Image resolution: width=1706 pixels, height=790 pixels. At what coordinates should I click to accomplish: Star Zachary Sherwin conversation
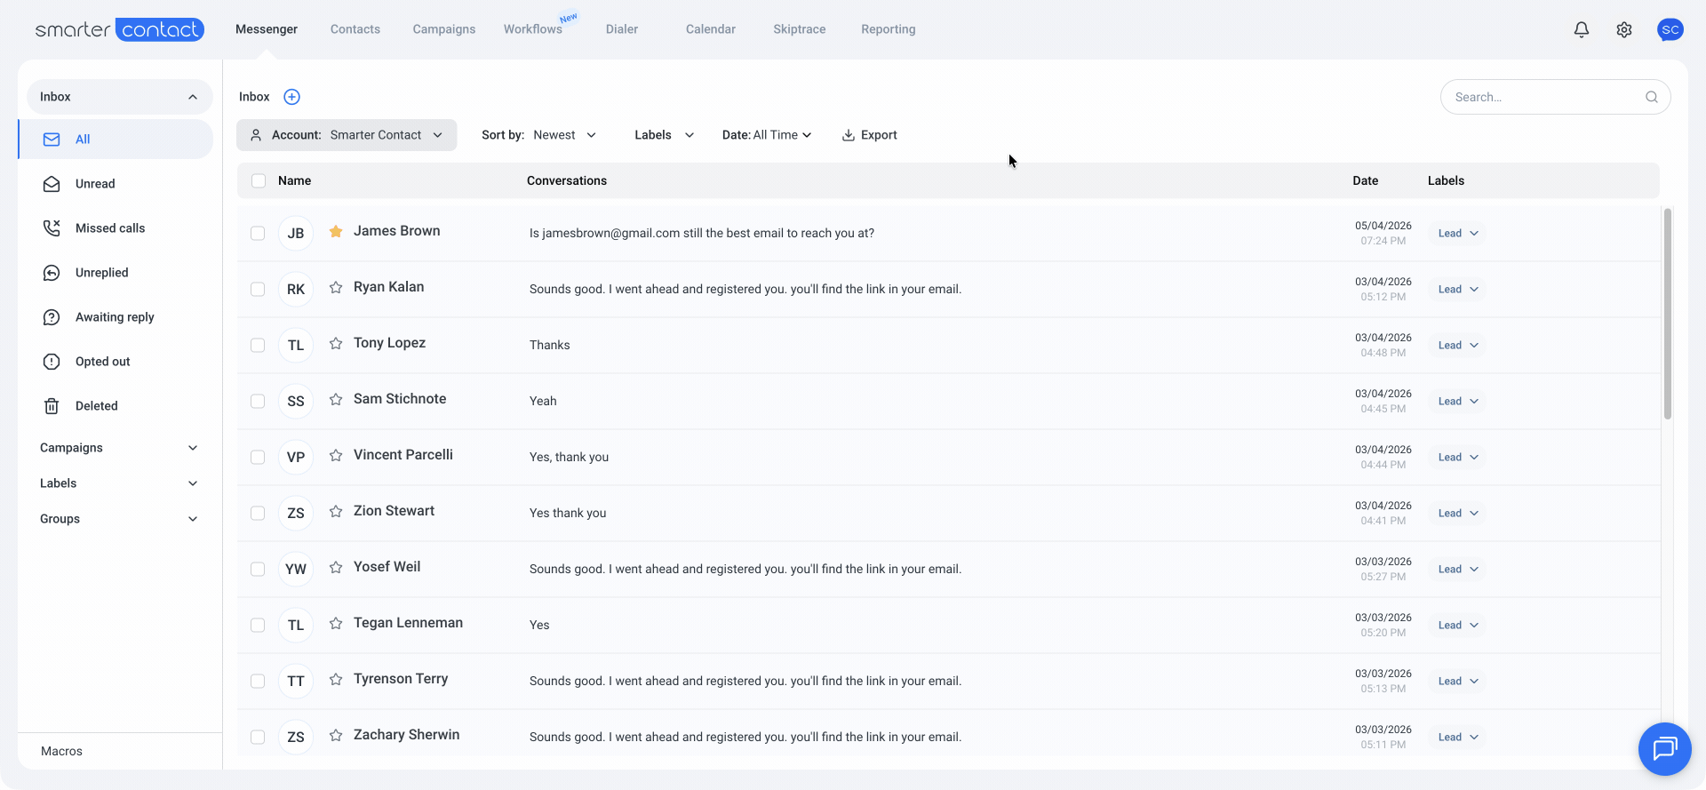pyautogui.click(x=336, y=736)
